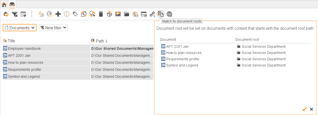Viewport: 318px width, 115px height.
Task: Click the Document root column header
Action: pos(247,39)
